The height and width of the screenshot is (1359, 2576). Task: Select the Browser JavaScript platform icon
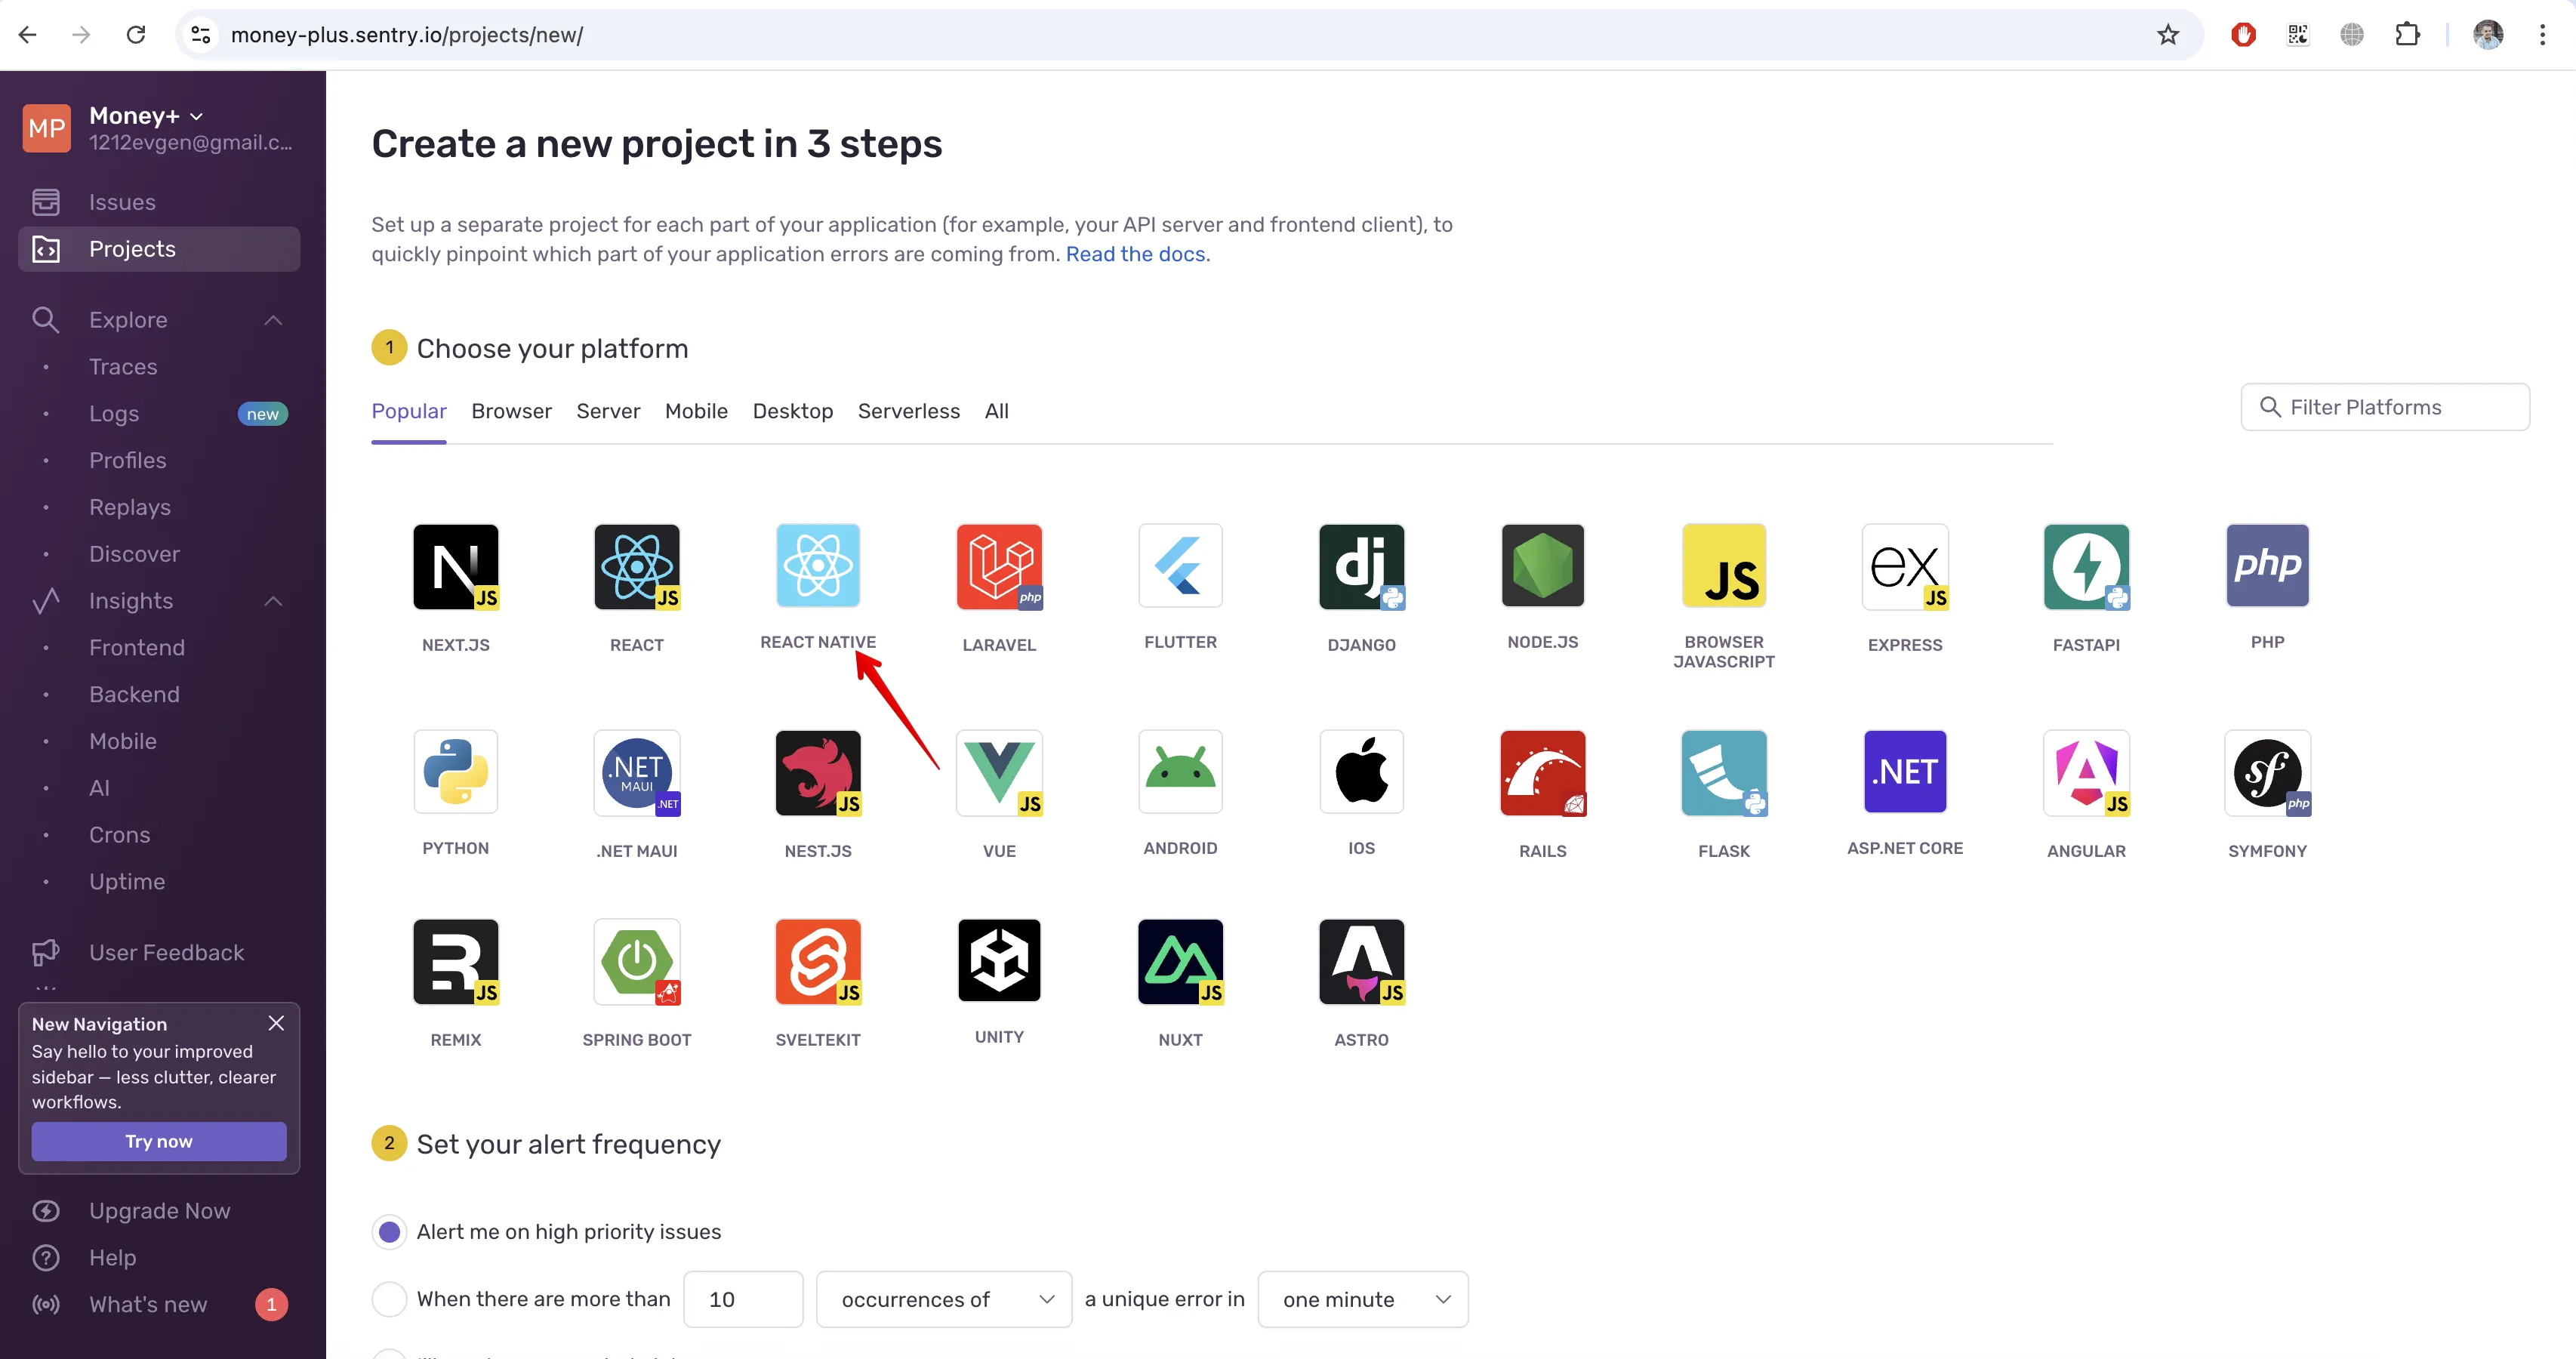[x=1724, y=566]
